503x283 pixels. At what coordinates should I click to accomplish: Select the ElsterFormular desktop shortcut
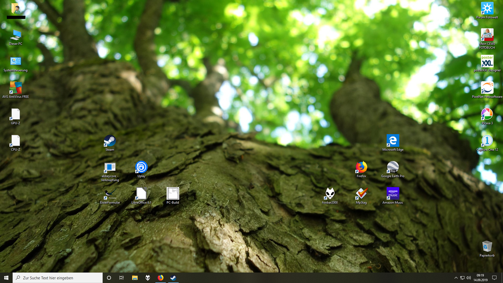click(x=110, y=194)
